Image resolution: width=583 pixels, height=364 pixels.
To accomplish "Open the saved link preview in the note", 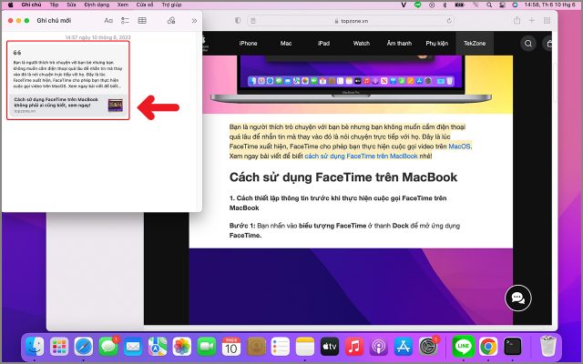I will (69, 106).
